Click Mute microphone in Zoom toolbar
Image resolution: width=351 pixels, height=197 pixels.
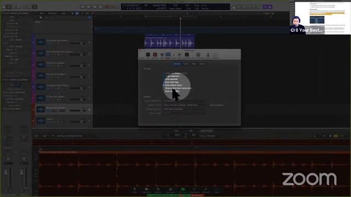pyautogui.click(x=134, y=190)
